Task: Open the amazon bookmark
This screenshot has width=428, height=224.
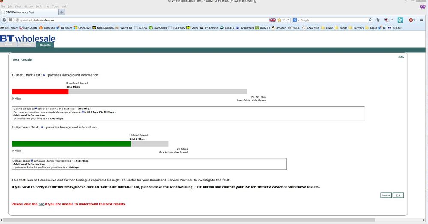Action: (279, 28)
